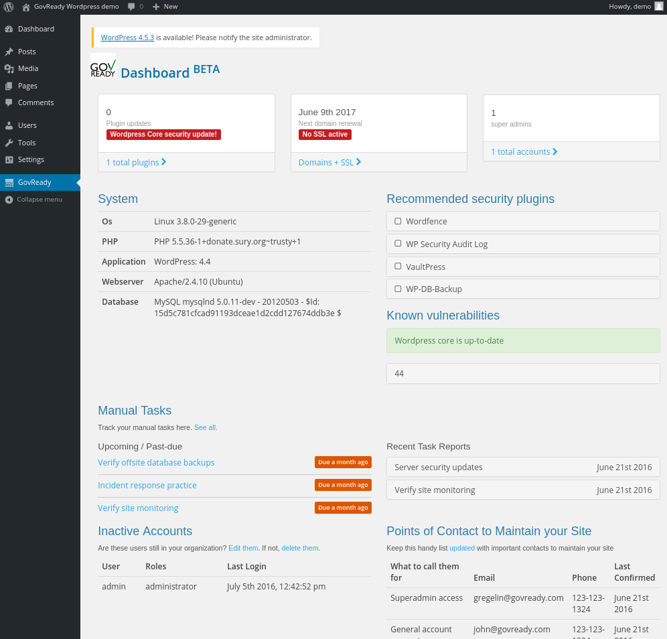Open the Tools menu item

click(40, 143)
